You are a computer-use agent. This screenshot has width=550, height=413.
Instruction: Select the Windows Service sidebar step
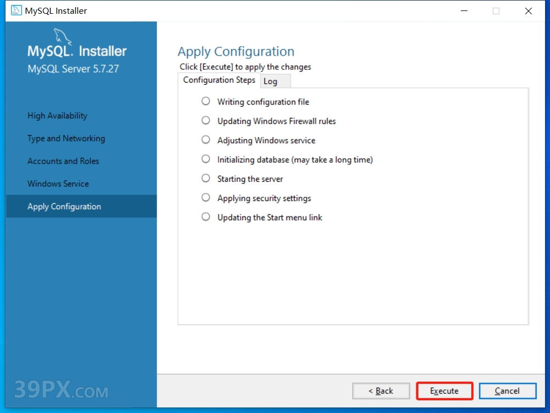58,183
